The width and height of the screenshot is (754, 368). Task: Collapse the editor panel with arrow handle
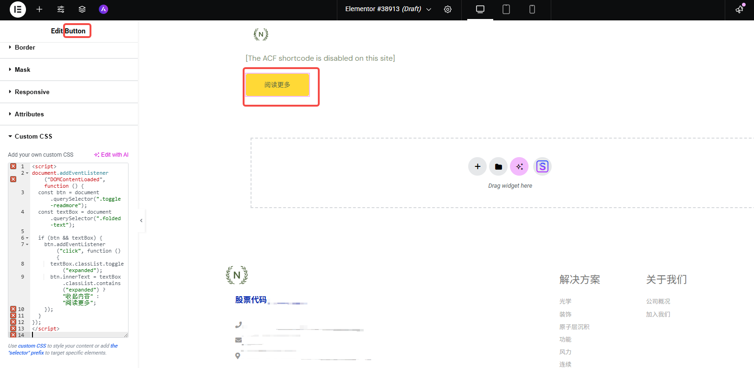tap(142, 221)
